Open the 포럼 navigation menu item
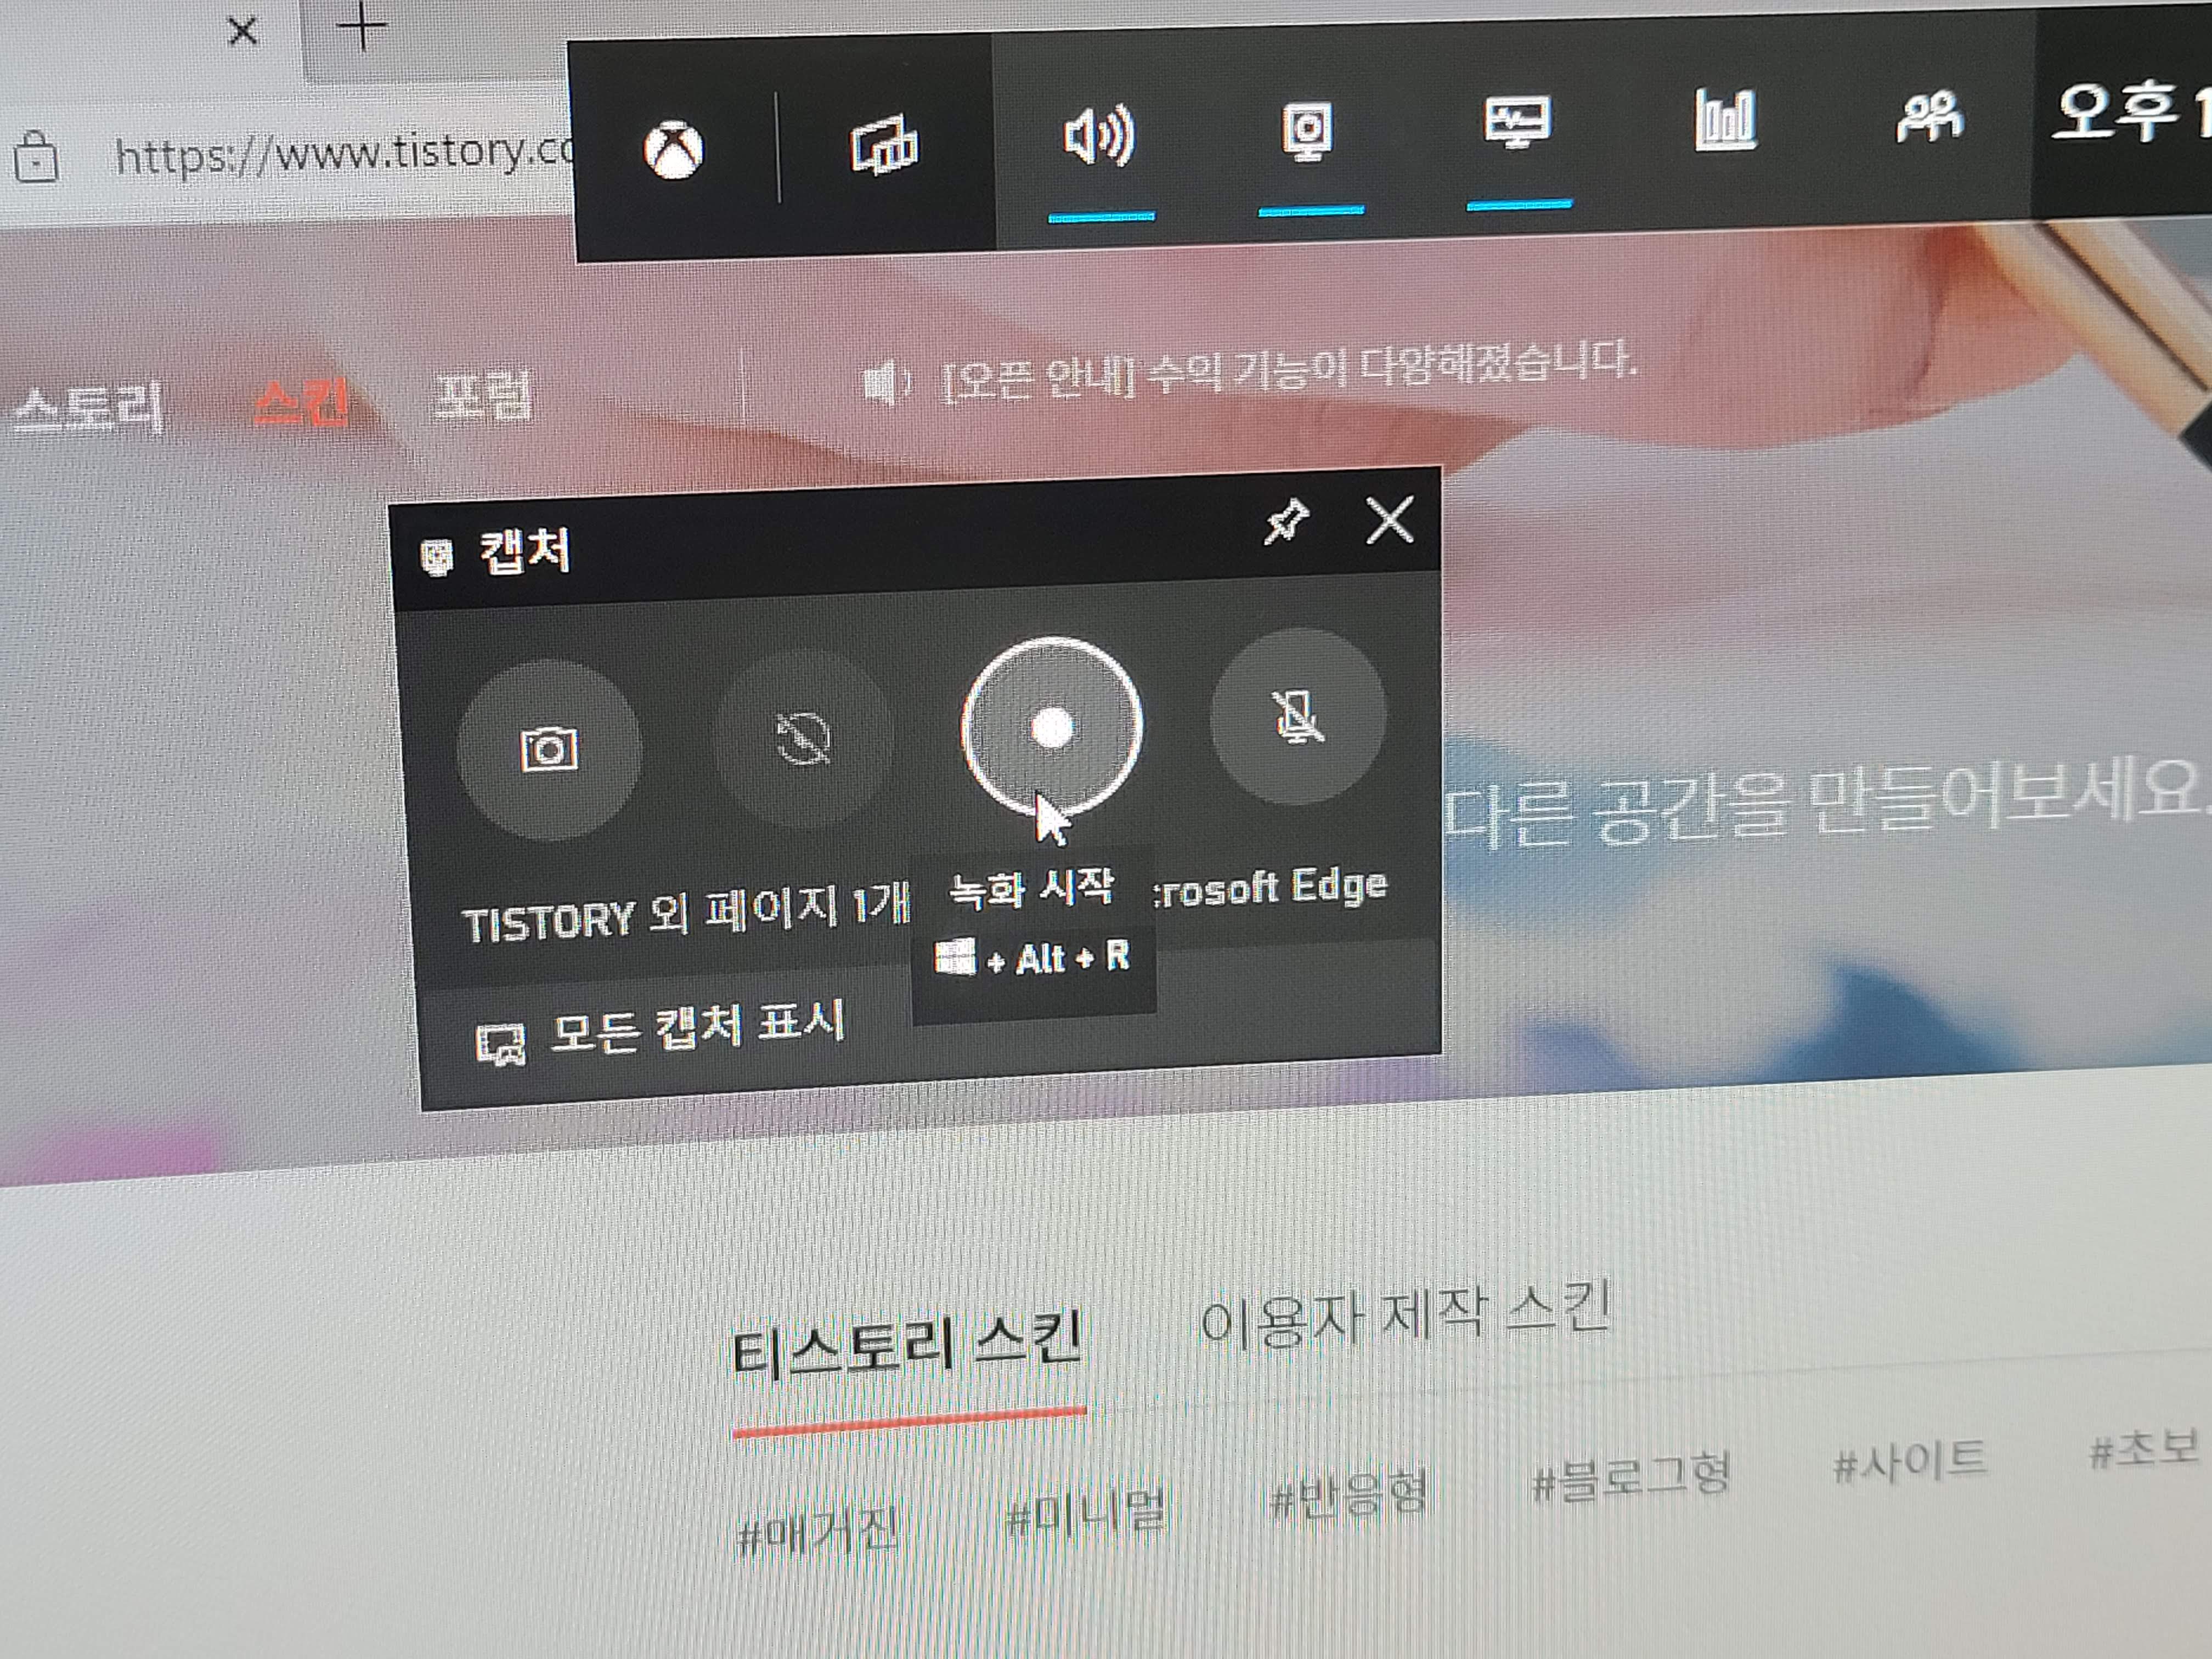Image resolution: width=2212 pixels, height=1659 pixels. pyautogui.click(x=484, y=396)
